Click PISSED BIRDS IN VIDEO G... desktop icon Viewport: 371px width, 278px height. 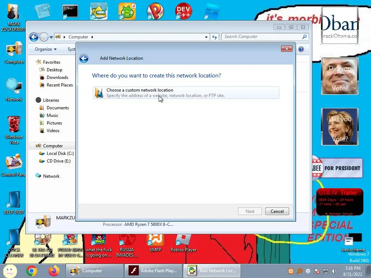(70, 246)
